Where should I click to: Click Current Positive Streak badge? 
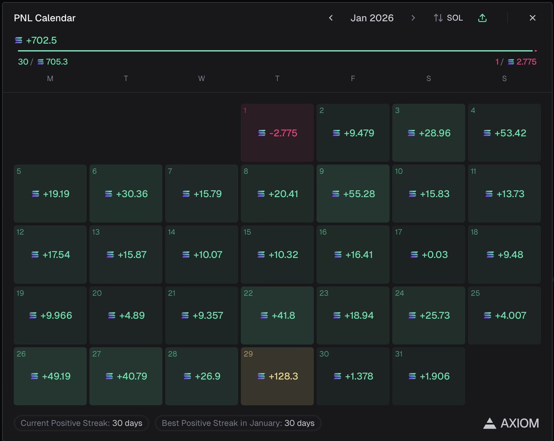click(82, 423)
